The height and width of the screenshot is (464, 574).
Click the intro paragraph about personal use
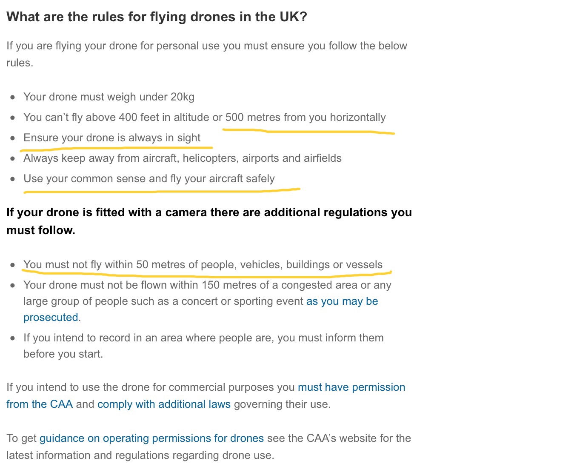[207, 54]
